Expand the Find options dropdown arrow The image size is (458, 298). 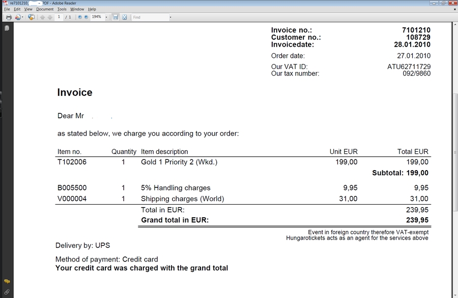pyautogui.click(x=170, y=17)
